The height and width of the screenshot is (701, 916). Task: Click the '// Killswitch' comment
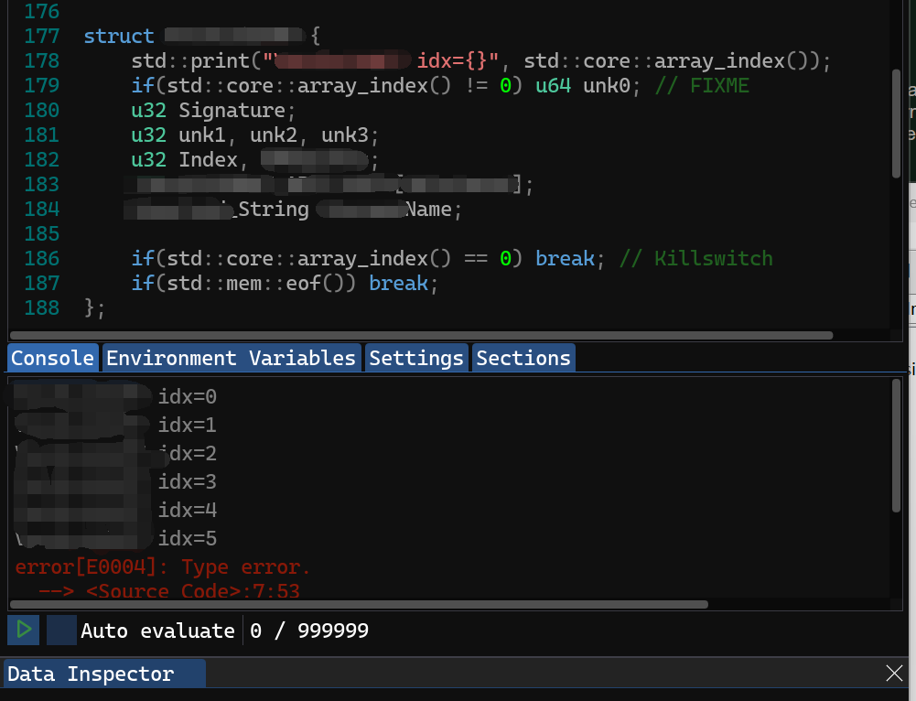pyautogui.click(x=695, y=258)
